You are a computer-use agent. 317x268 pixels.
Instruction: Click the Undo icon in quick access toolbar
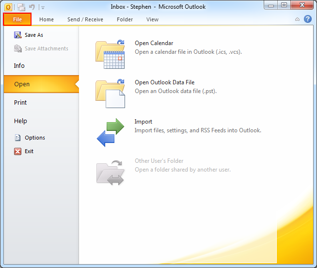point(32,7)
